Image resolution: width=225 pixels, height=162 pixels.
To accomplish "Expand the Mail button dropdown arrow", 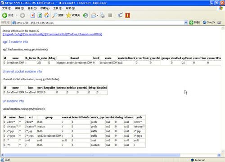I will click(x=97, y=15).
